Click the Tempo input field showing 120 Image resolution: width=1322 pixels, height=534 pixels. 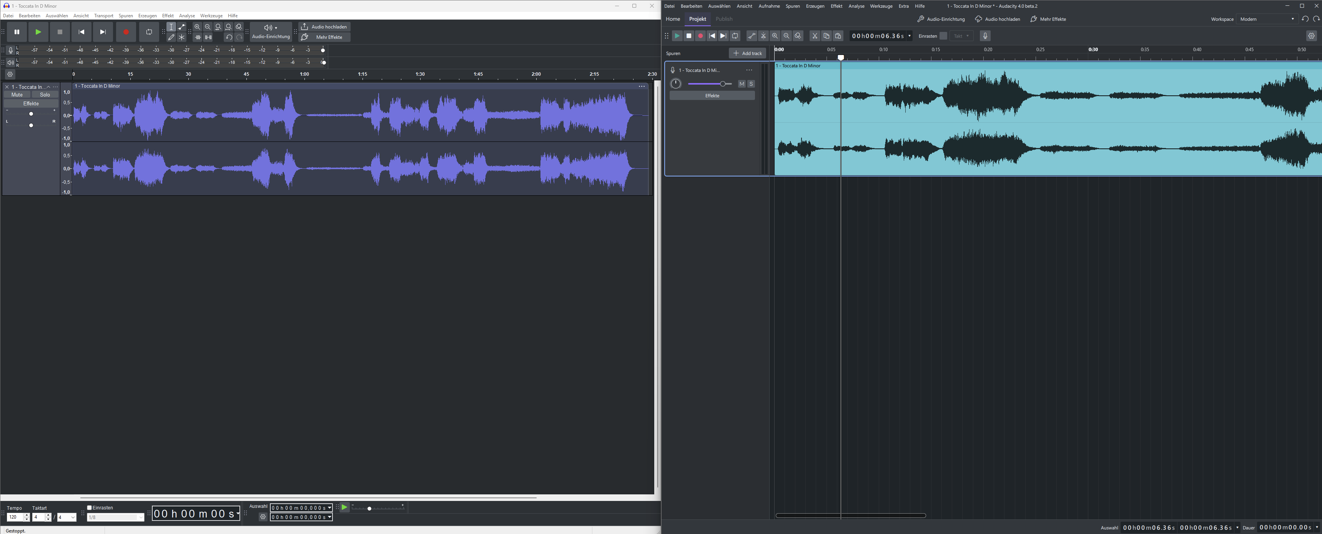(x=15, y=517)
